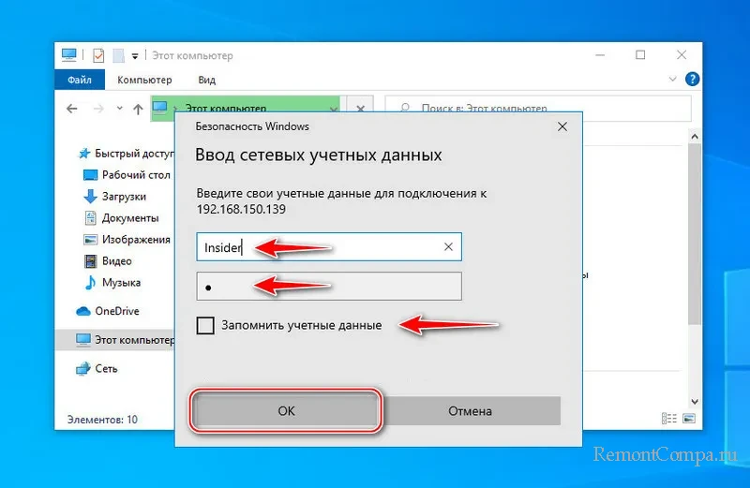Open Сеть in the navigation pane

tap(106, 369)
